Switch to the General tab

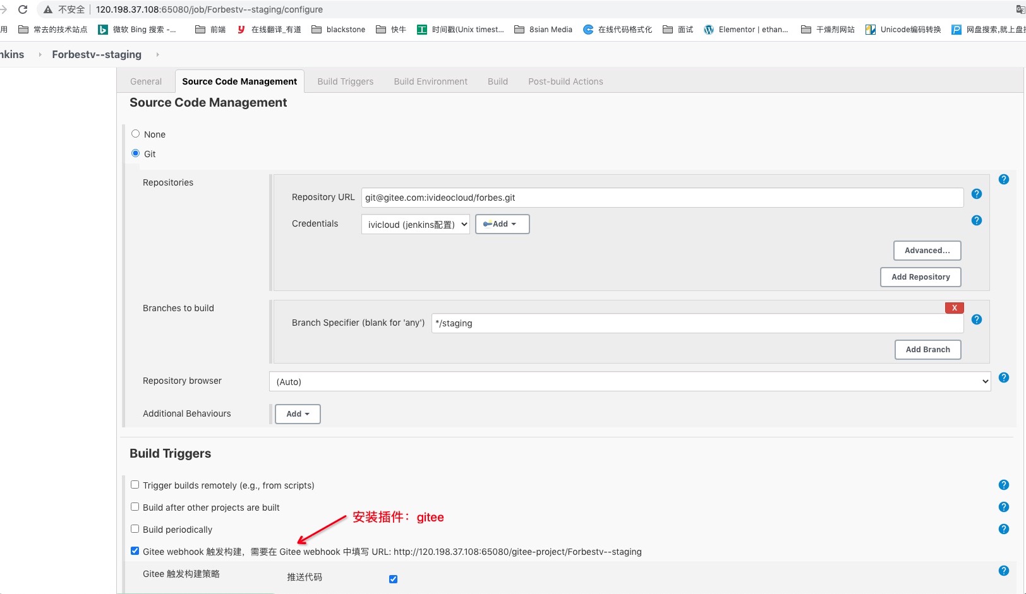[x=146, y=81]
